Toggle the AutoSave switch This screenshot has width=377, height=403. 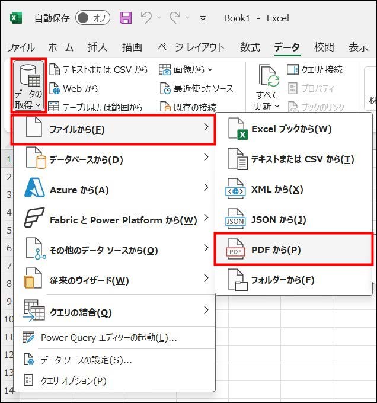tap(93, 18)
